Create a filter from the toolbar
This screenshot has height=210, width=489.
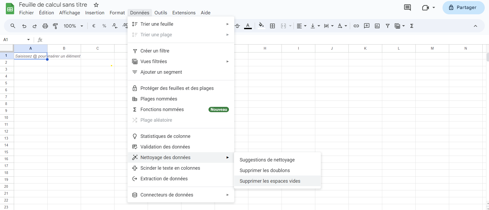coord(388,26)
